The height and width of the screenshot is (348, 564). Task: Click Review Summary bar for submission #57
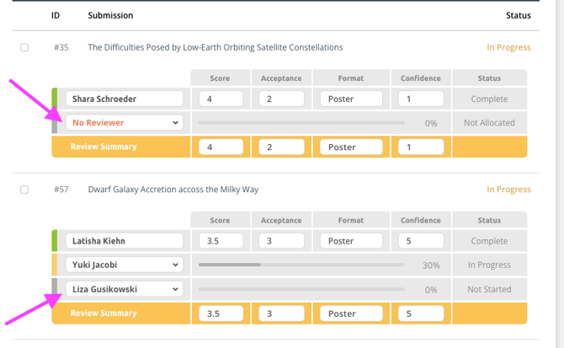[104, 313]
